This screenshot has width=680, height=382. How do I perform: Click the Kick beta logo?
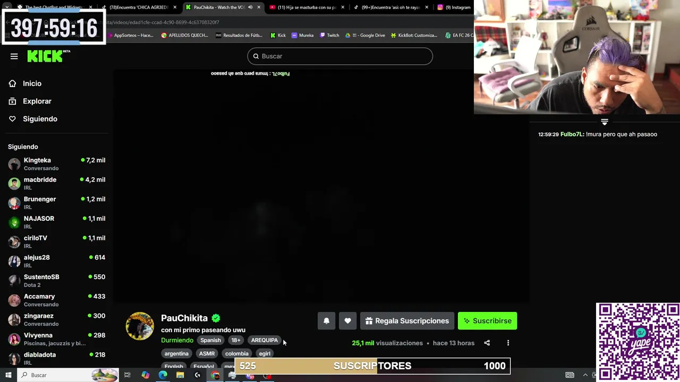[48, 56]
